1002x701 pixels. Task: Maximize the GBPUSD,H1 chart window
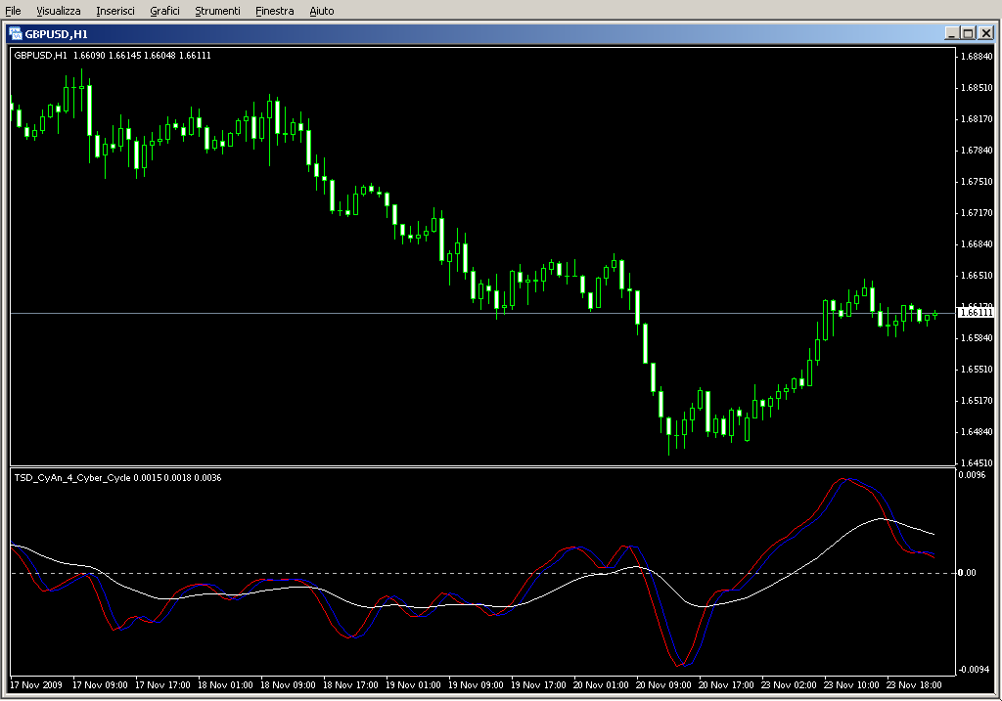pyautogui.click(x=968, y=33)
